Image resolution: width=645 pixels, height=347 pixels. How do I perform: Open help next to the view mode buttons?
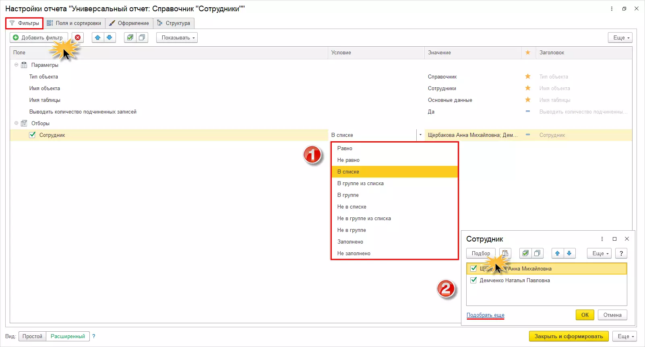tap(94, 336)
